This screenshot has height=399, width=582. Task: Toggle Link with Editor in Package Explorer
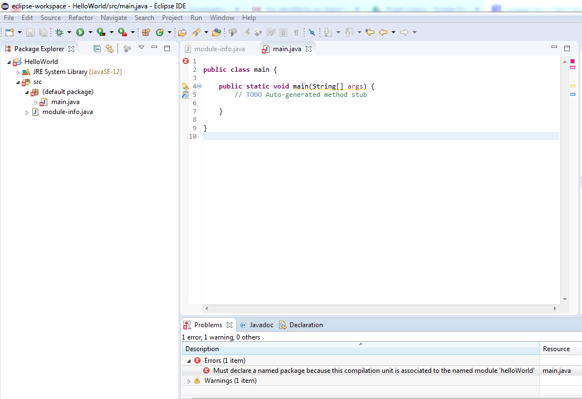click(x=110, y=48)
